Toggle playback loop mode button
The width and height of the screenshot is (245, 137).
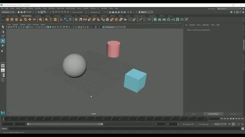(x=229, y=124)
